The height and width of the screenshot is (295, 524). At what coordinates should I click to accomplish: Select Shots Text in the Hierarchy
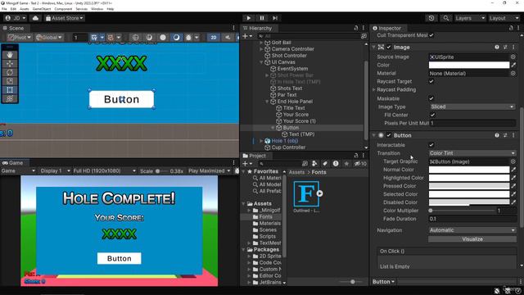coord(289,88)
